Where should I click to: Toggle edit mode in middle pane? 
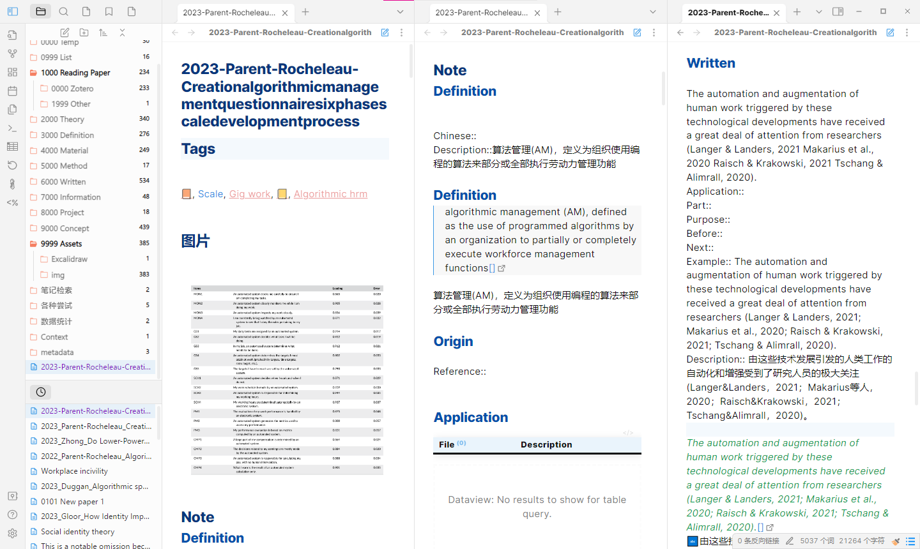[637, 33]
